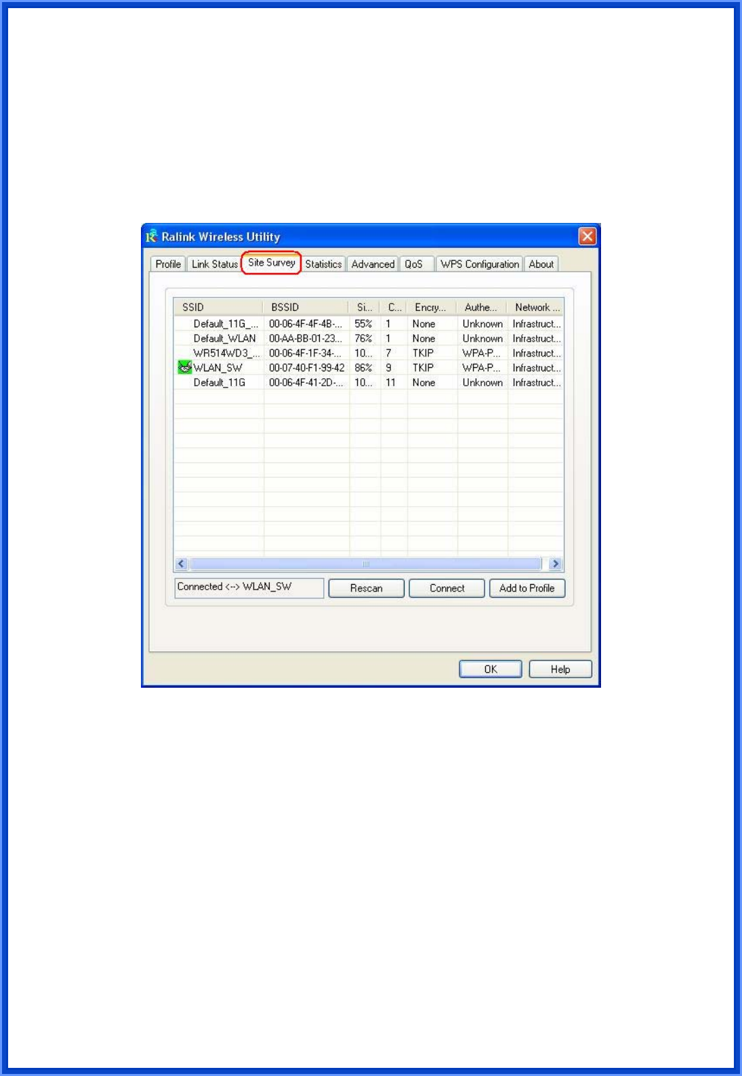The height and width of the screenshot is (1076, 742).
Task: Sort list by the SSID column header
Action: (x=218, y=307)
